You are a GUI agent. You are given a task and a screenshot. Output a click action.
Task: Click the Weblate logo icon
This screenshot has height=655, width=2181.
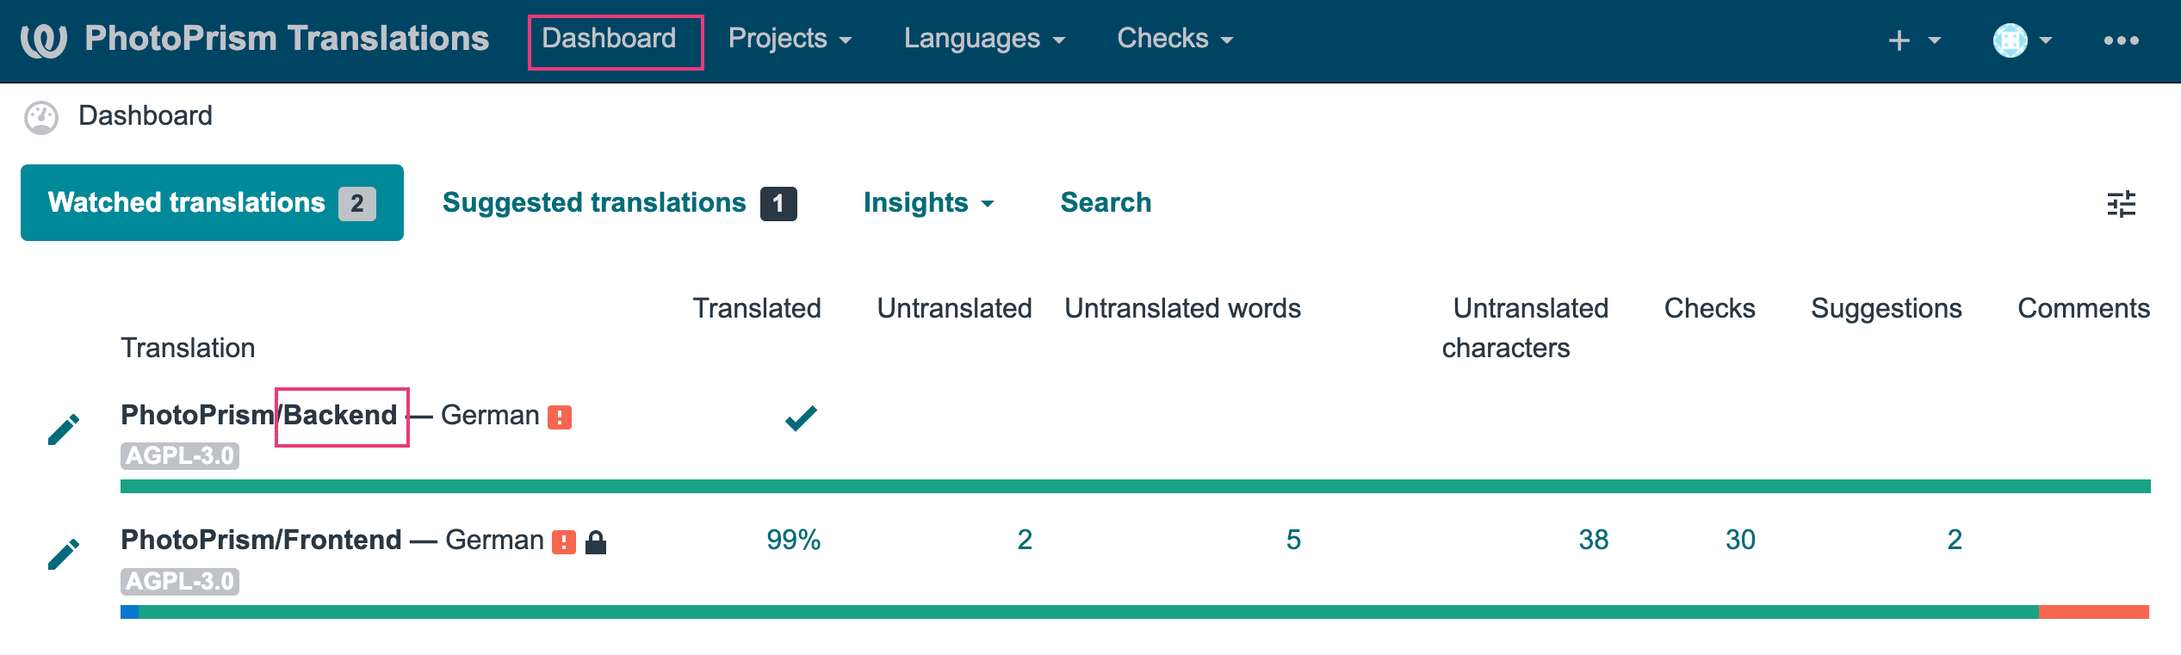[x=43, y=40]
